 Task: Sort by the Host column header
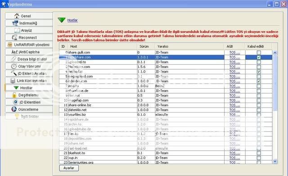tap(102, 46)
